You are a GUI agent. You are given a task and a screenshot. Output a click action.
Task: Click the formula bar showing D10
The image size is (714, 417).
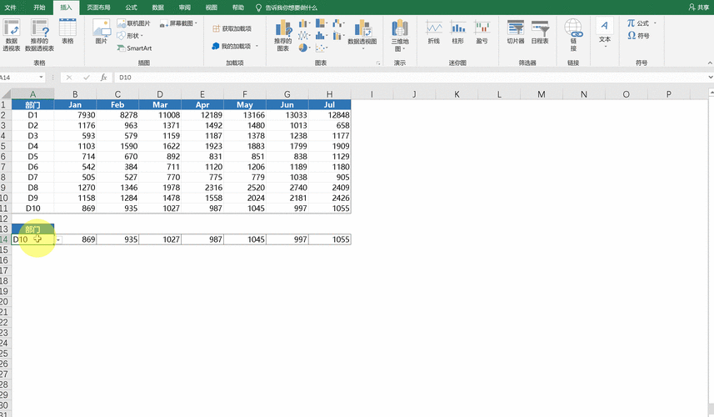click(410, 78)
